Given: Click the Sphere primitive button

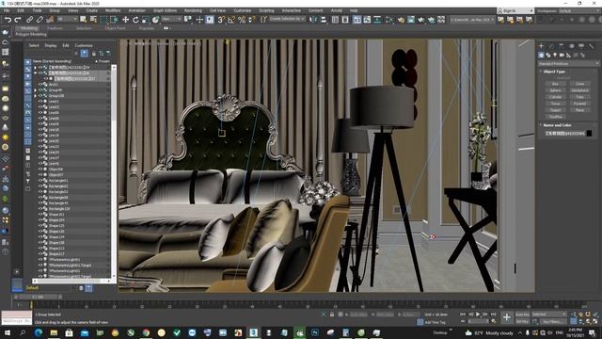Looking at the screenshot, I should (x=555, y=90).
